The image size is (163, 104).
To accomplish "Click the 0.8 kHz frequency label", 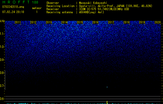I will pos(2,73).
